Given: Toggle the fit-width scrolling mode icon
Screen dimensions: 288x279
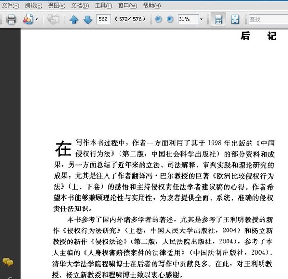Looking at the screenshot, I should tap(218, 19).
